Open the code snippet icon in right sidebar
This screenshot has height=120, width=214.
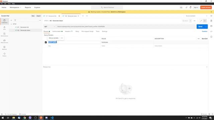pyautogui.click(x=211, y=31)
